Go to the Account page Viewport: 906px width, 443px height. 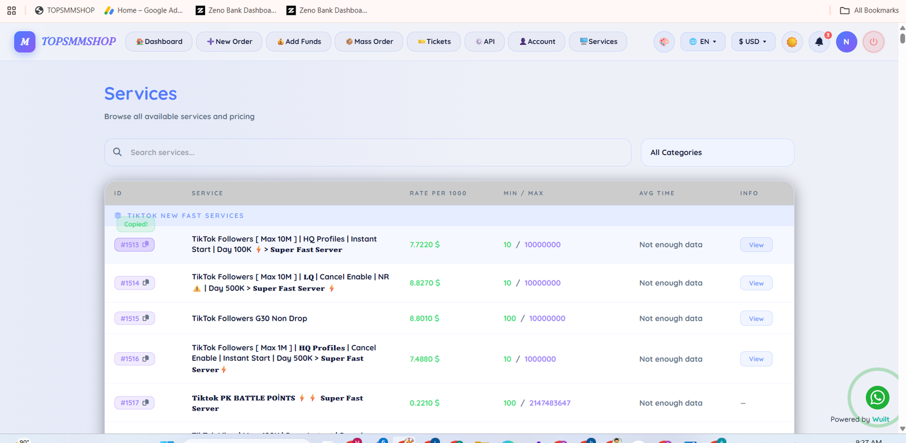537,41
